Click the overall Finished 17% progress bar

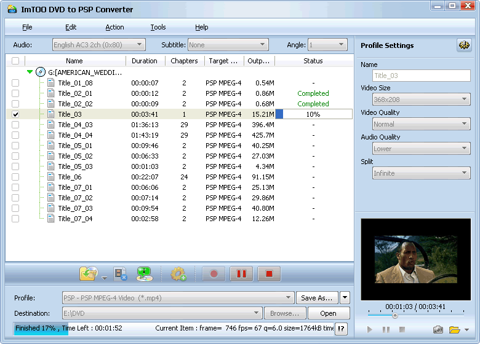174,328
